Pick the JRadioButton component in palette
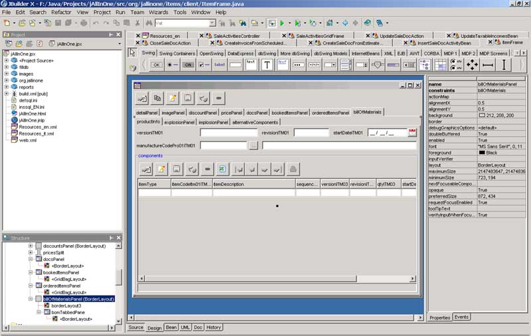 tap(173, 64)
